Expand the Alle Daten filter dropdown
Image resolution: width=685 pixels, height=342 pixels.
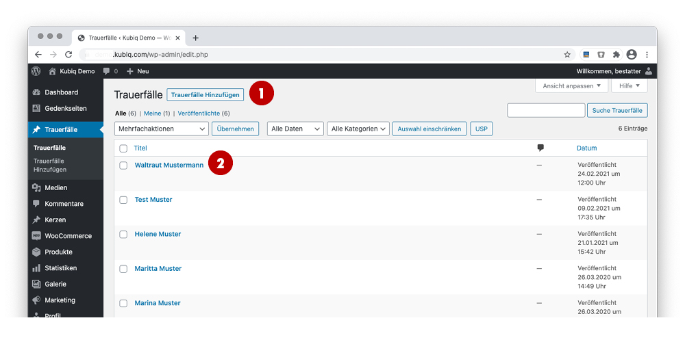pyautogui.click(x=295, y=129)
